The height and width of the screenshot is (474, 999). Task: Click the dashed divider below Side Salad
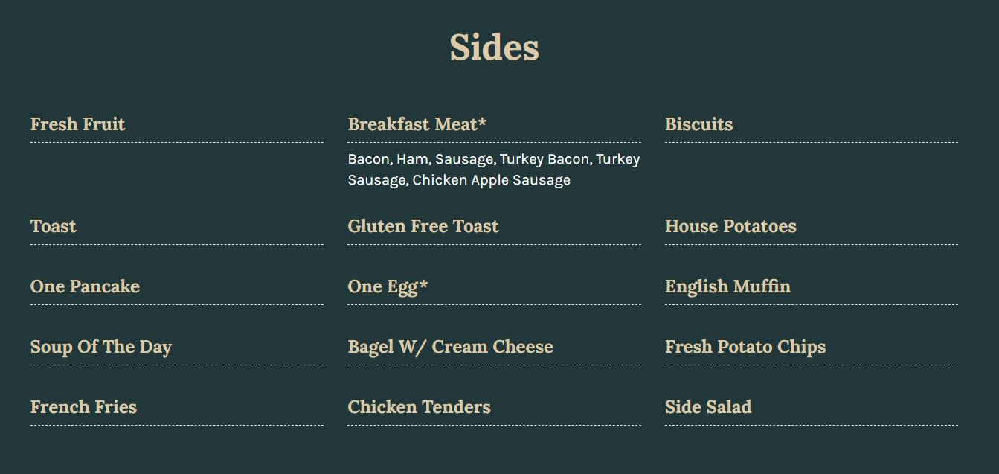[x=811, y=425]
